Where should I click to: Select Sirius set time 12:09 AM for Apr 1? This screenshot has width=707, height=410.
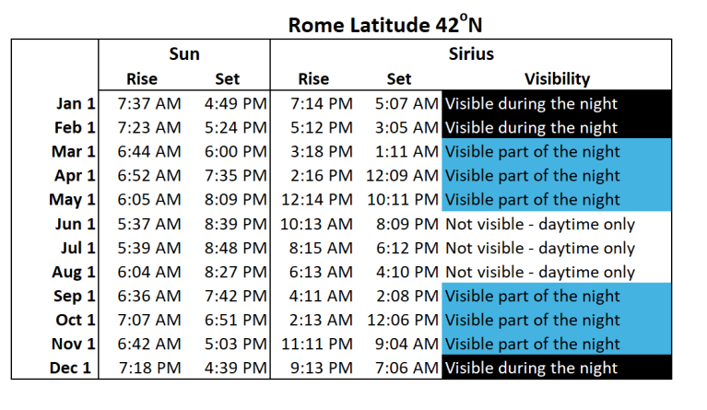tap(401, 175)
